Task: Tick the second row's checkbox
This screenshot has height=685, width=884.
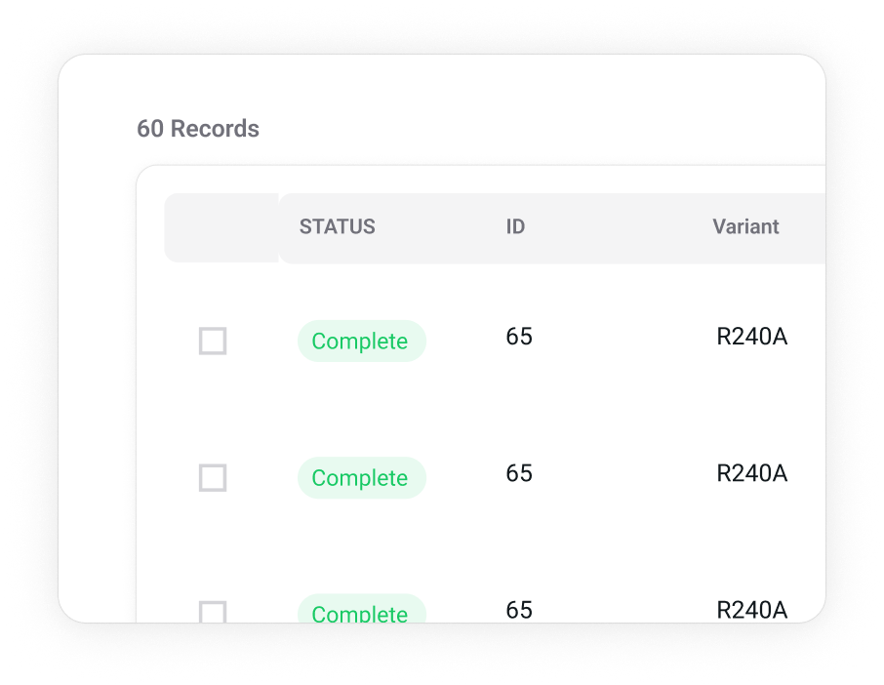Action: coord(213,478)
